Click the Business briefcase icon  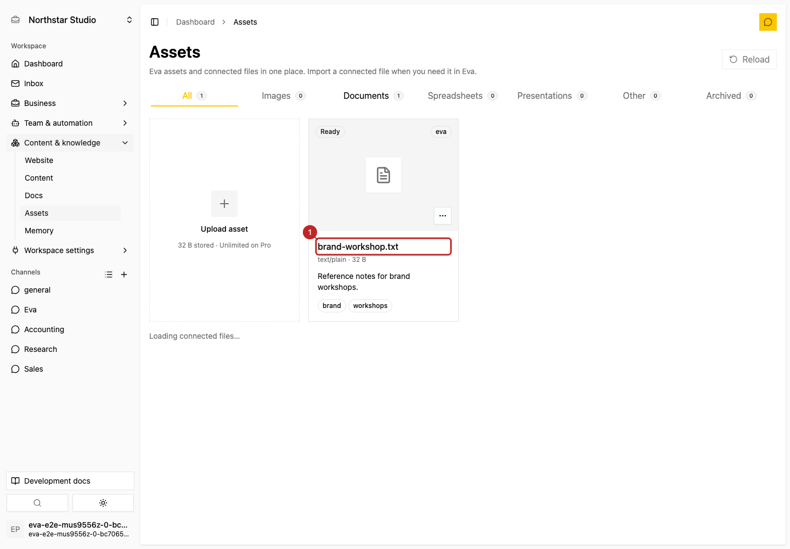(x=15, y=103)
